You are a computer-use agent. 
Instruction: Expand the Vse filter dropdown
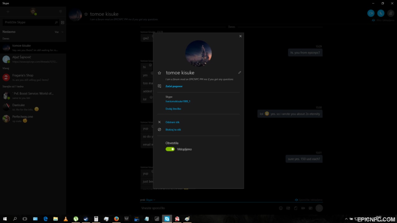(x=59, y=32)
